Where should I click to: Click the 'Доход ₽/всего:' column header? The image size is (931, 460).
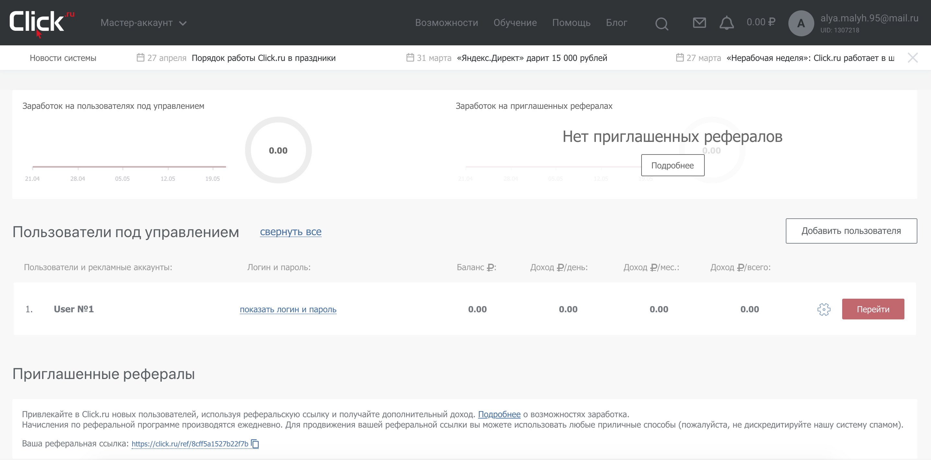tap(740, 268)
